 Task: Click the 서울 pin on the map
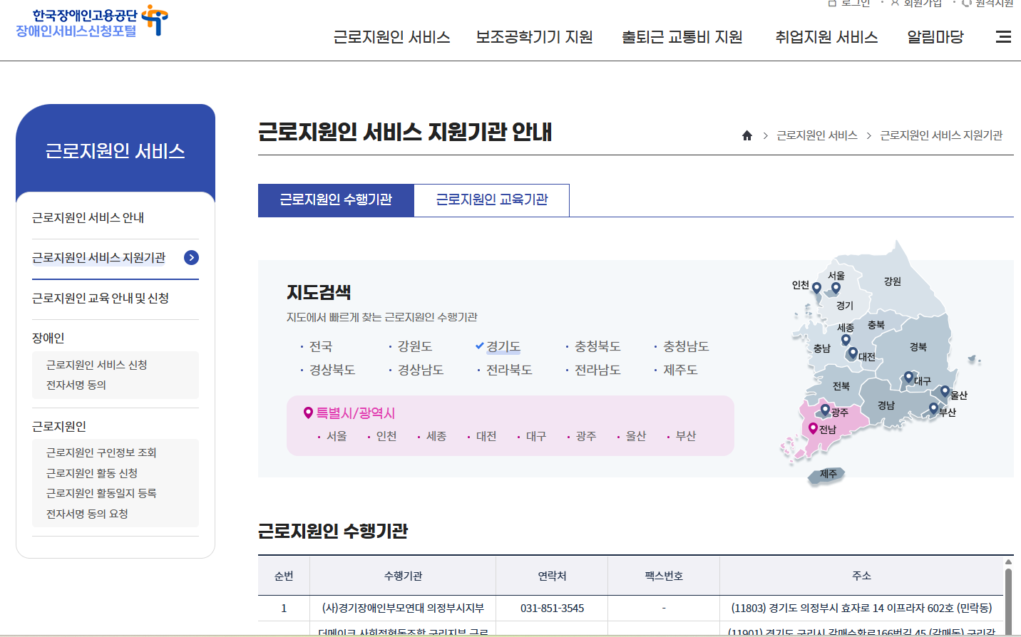(x=836, y=288)
